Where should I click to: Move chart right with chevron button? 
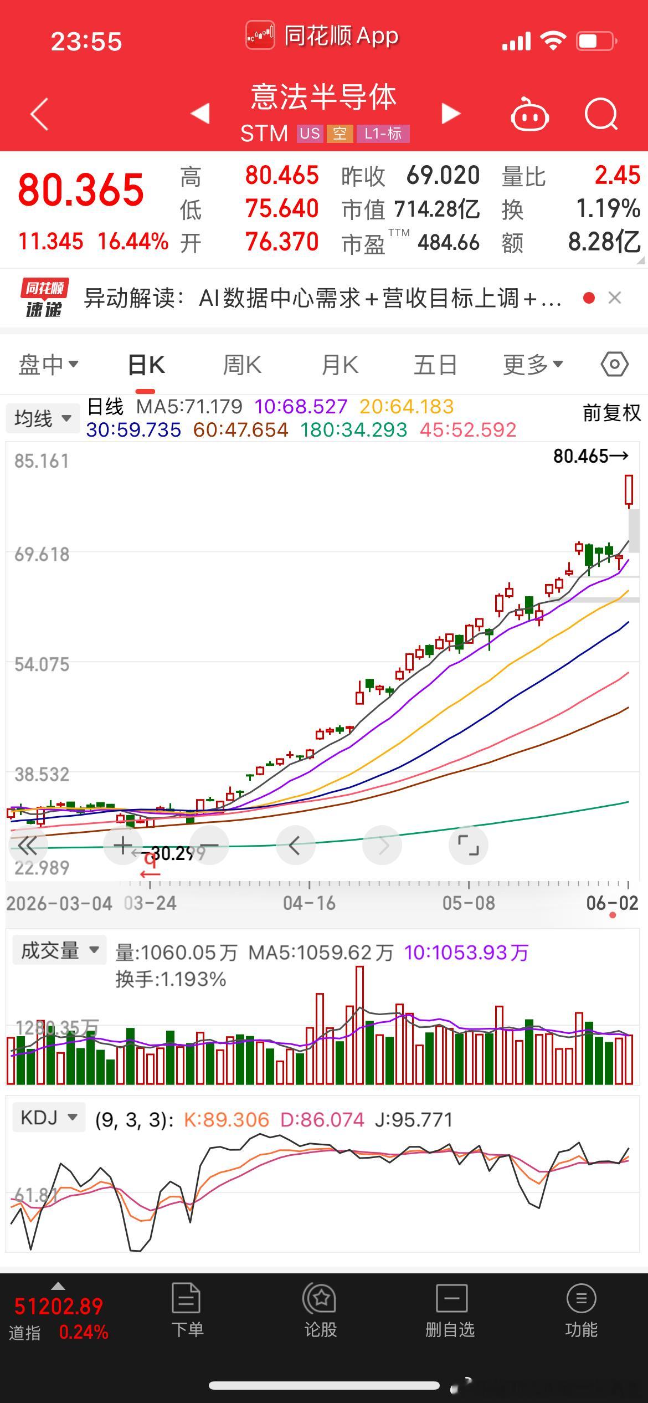click(x=382, y=846)
